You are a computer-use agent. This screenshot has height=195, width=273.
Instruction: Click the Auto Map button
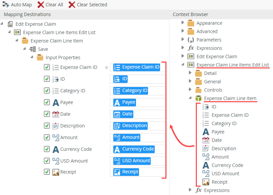pos(17,5)
